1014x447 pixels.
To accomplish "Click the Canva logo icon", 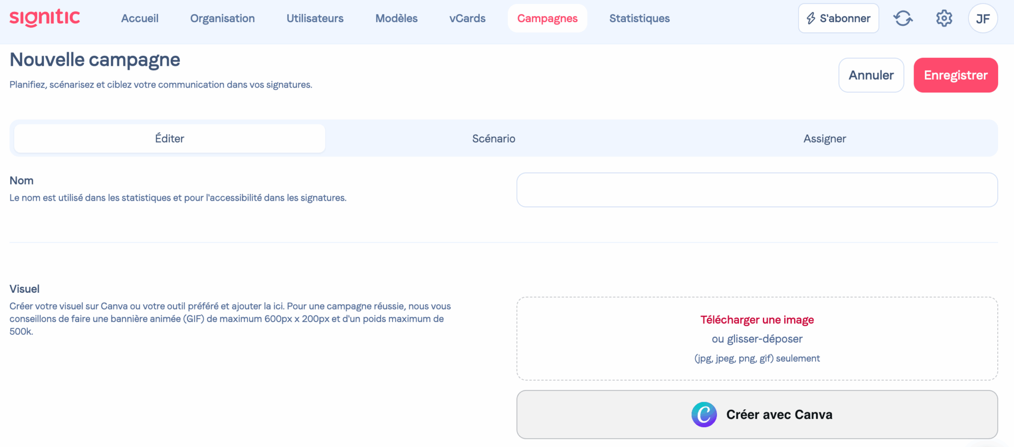I will point(704,414).
